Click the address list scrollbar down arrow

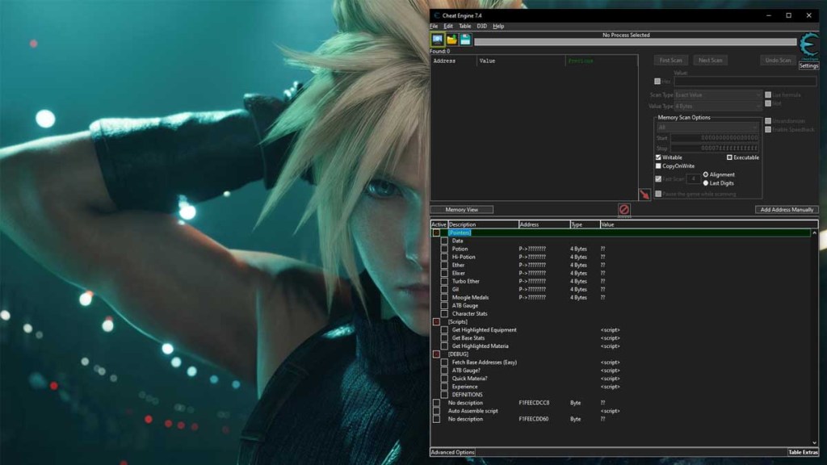814,443
